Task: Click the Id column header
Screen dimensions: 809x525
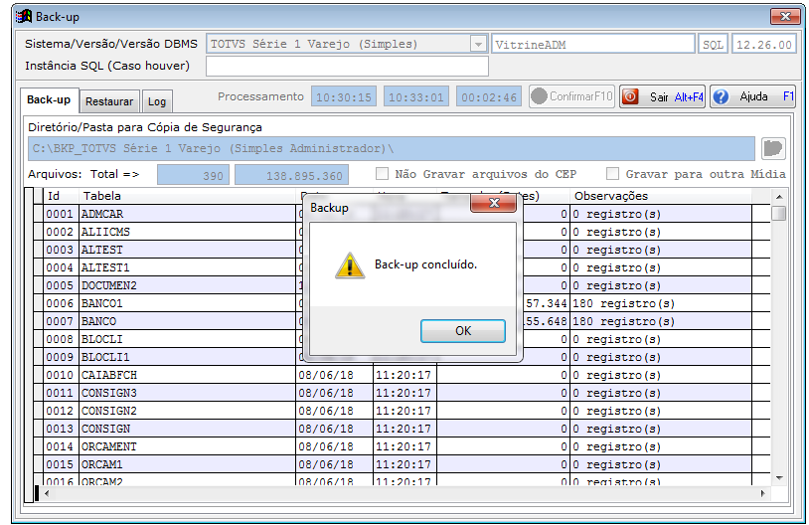Action: 61,196
